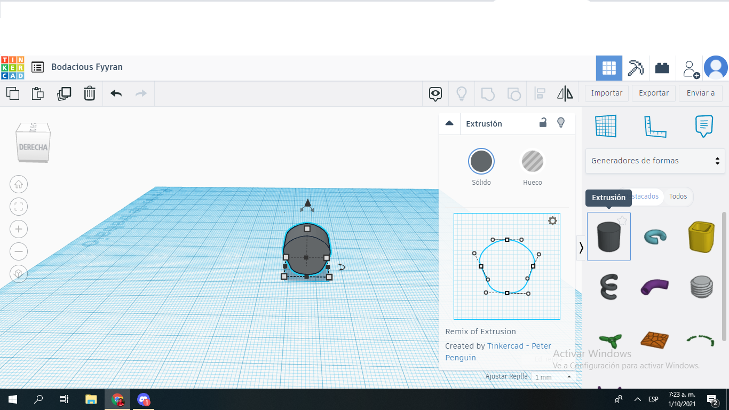
Task: Open the Windows Start menu
Action: point(12,399)
